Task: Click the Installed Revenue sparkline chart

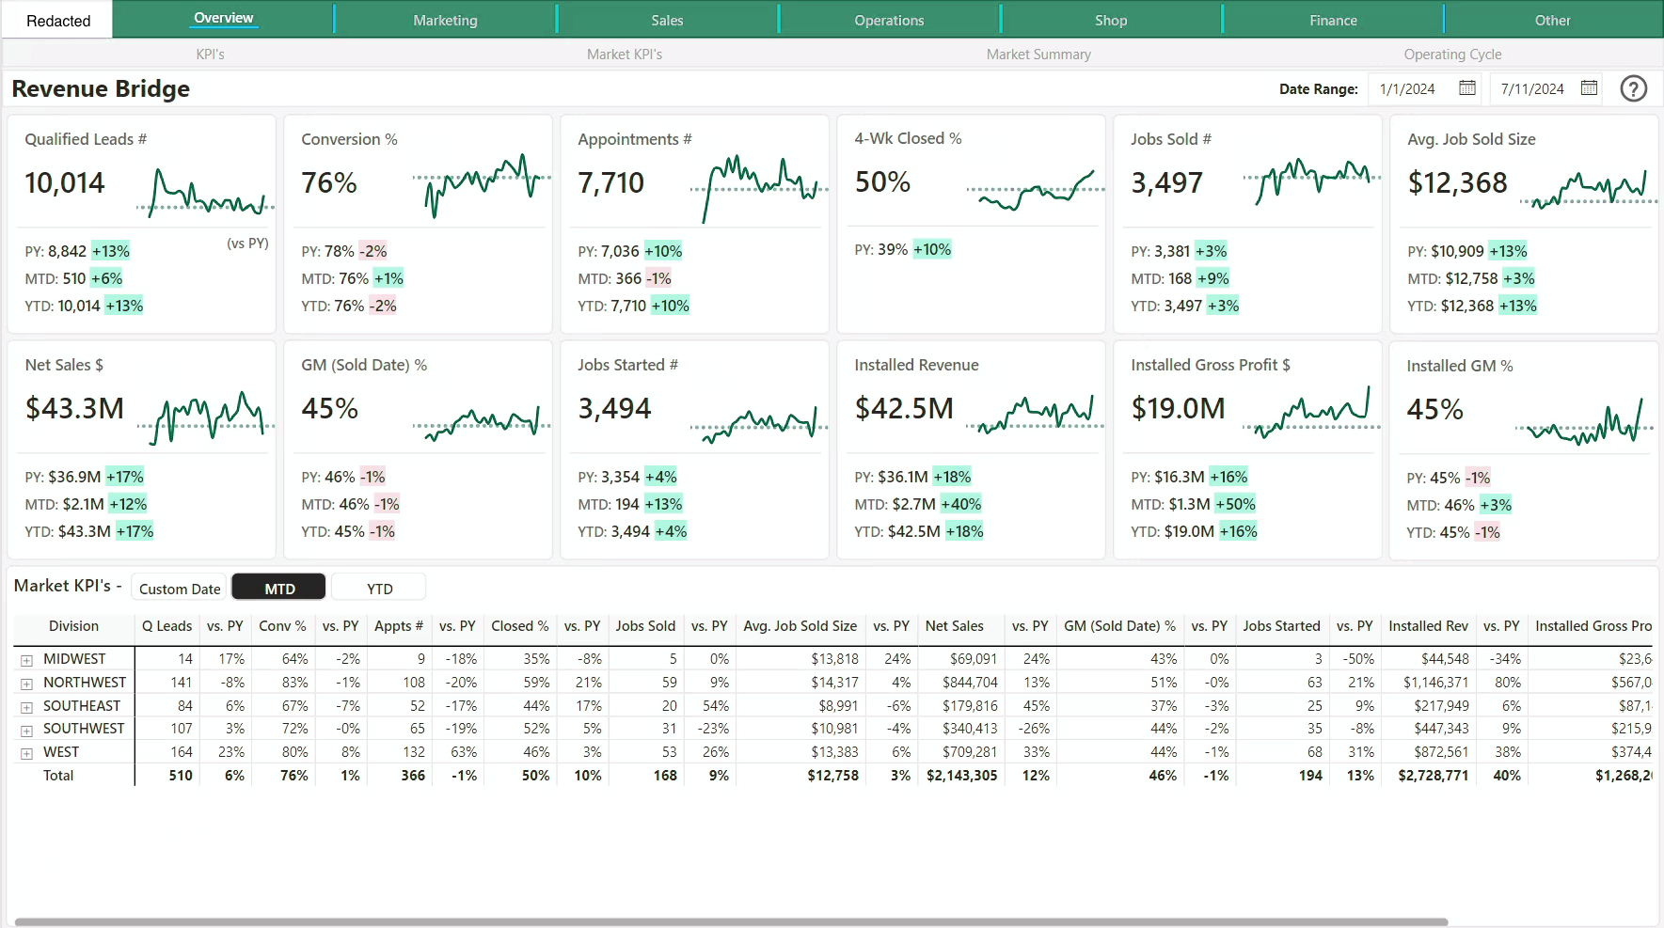Action: tap(1035, 415)
